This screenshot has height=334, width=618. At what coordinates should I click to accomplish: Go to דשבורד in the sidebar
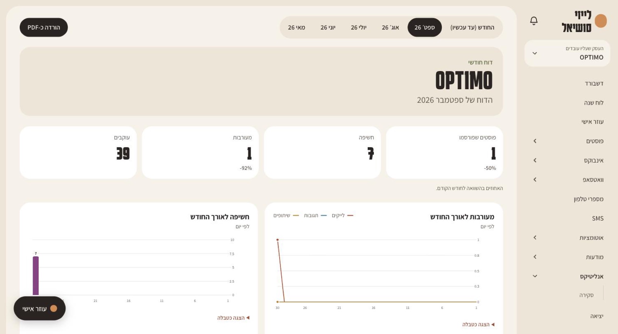594,83
